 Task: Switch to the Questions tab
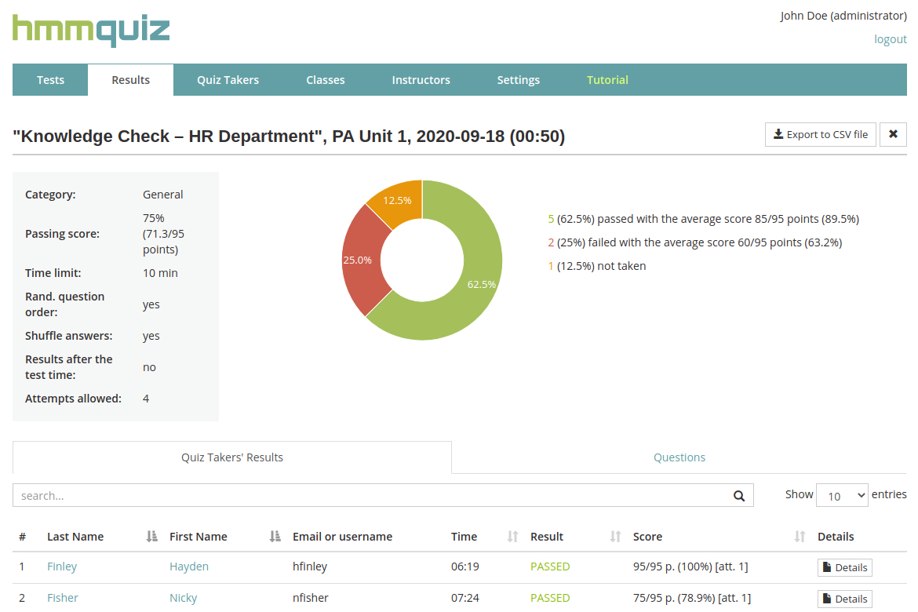(x=679, y=457)
